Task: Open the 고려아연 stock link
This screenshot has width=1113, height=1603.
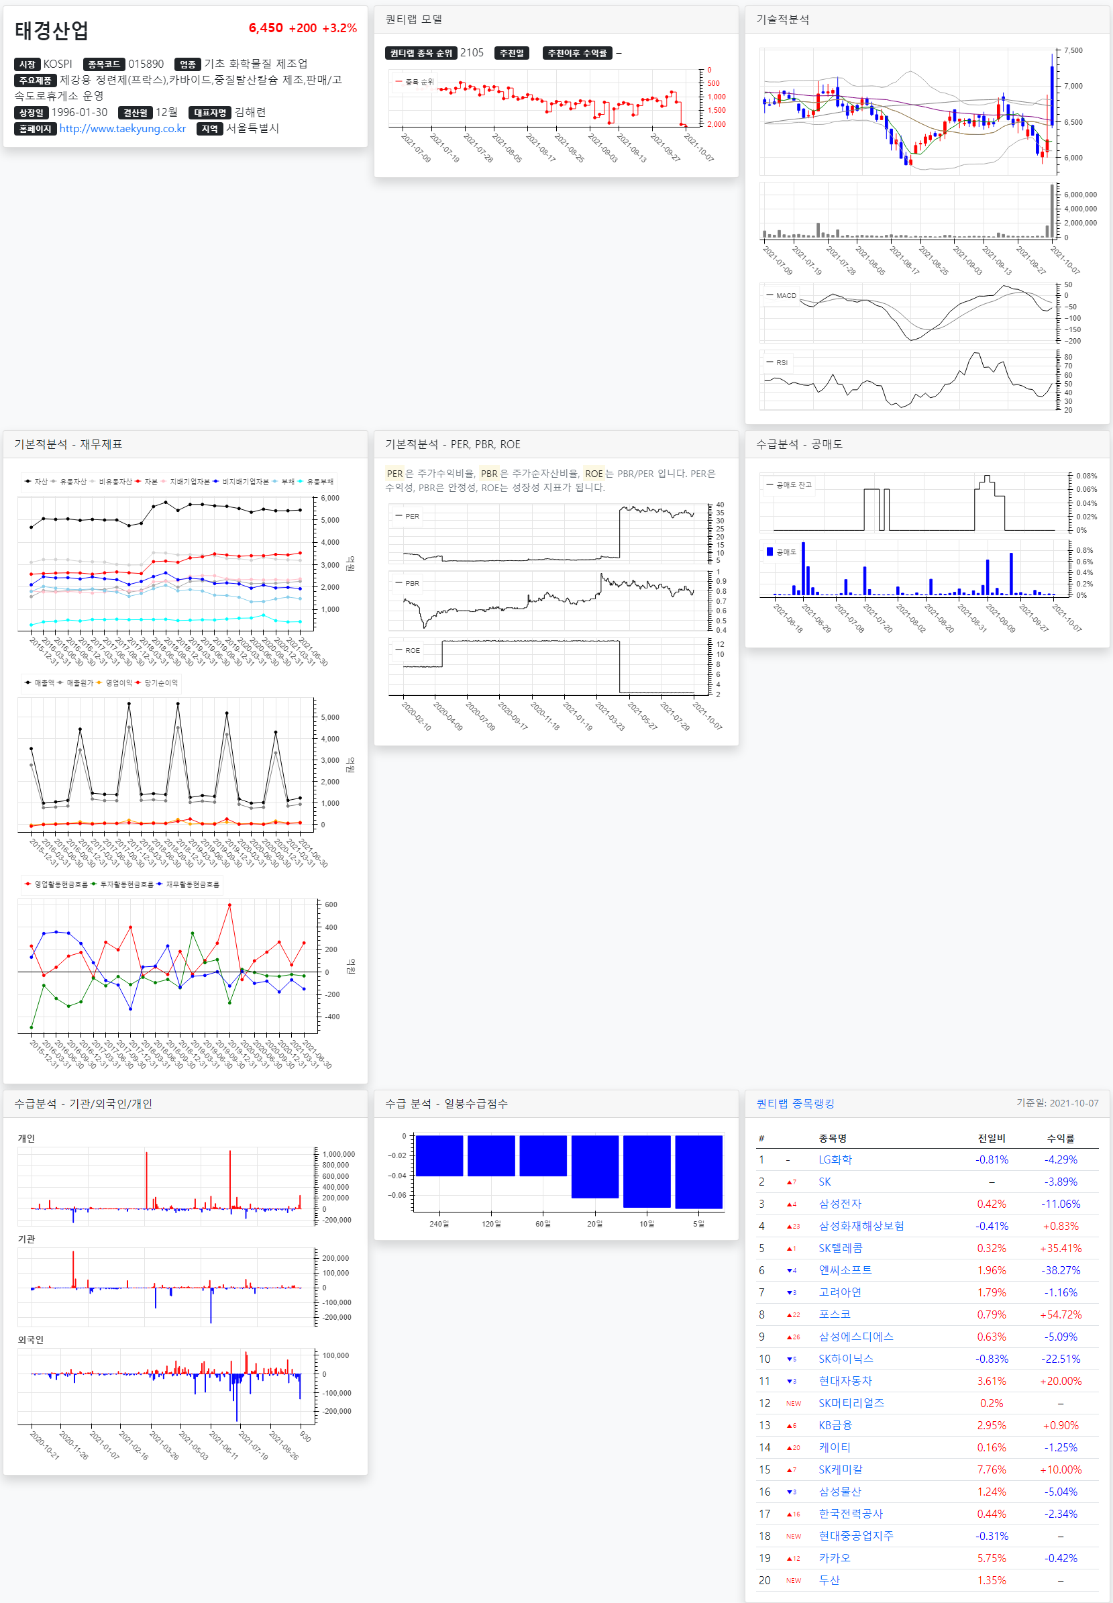Action: (x=840, y=1292)
